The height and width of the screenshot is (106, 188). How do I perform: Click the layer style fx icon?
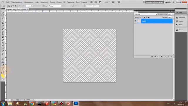point(155,57)
